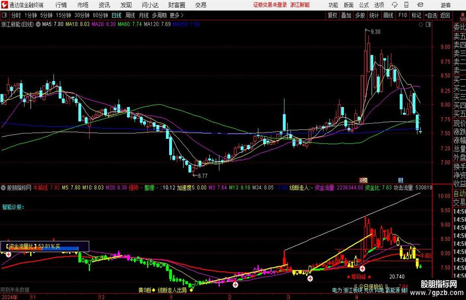Click 证券交易未登录 login status link
This screenshot has height=300, width=466.
pyautogui.click(x=270, y=5)
